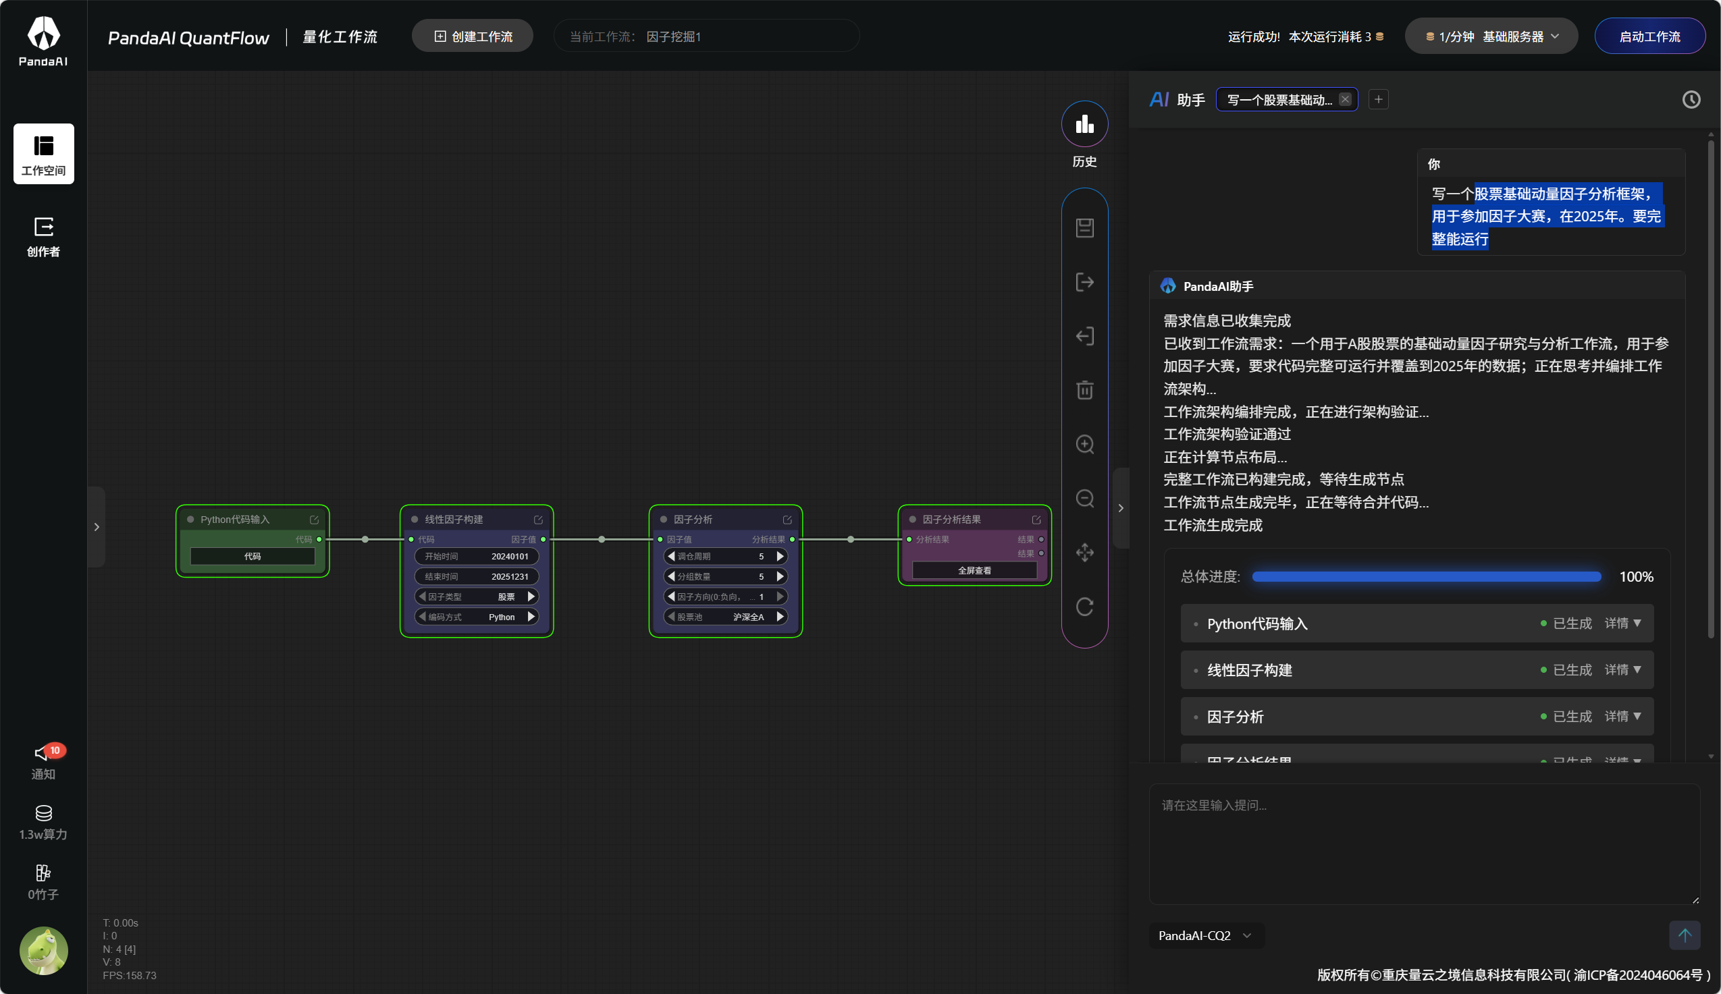Click the zoom out magnifier icon
This screenshot has height=994, width=1721.
[x=1084, y=499]
